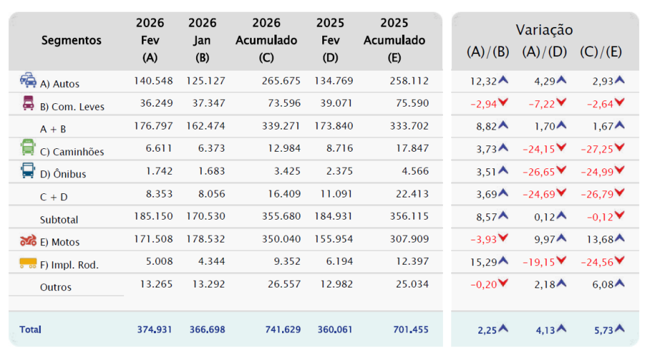Image resolution: width=646 pixels, height=354 pixels.
Task: Click the Outros row label
Action: [55, 287]
